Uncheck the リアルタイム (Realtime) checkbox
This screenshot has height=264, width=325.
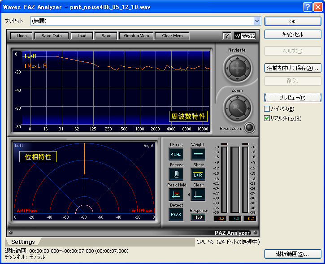pyautogui.click(x=267, y=118)
